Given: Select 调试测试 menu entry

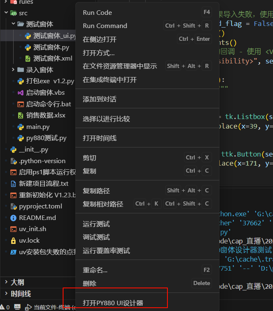Looking at the screenshot, I should point(147,237).
